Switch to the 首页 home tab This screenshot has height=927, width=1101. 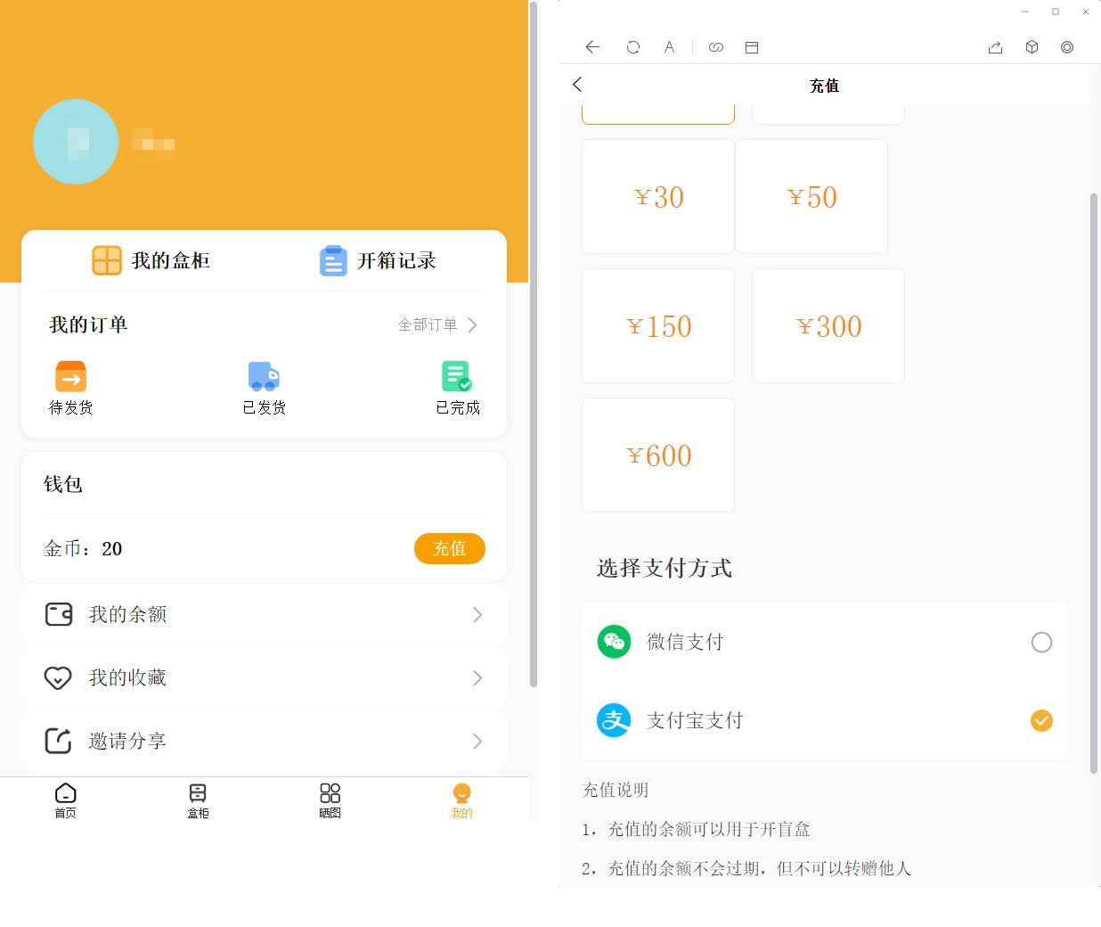coord(65,800)
